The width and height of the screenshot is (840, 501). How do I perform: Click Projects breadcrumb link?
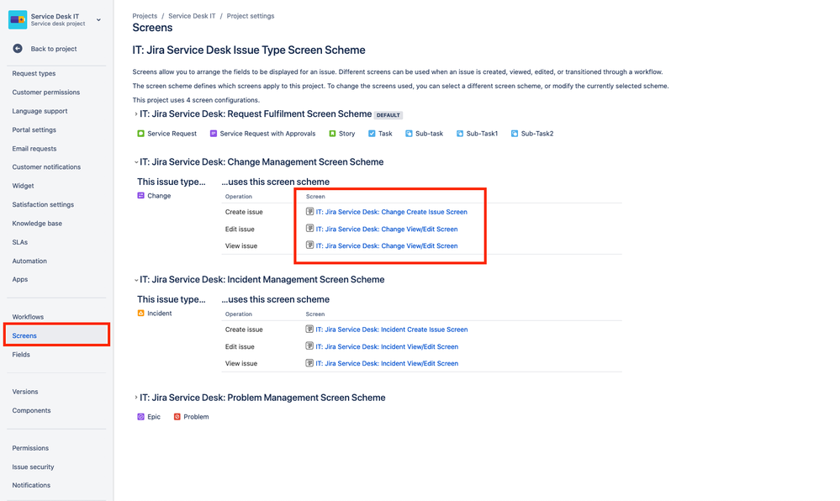(x=145, y=16)
